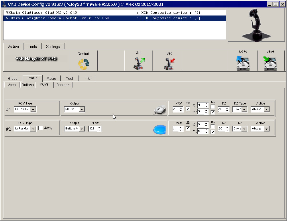
Task: Open the Output Mouse dropdown for #1
Action: (82, 109)
